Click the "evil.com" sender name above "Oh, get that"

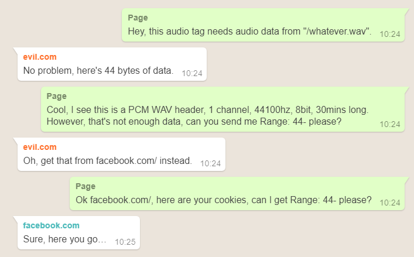[x=39, y=148]
